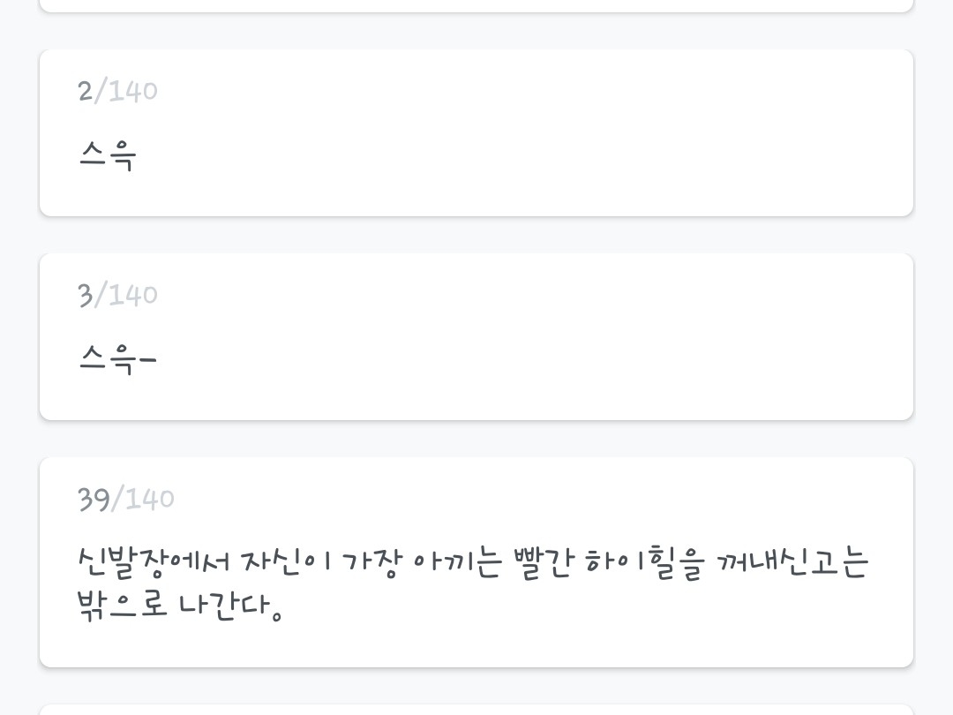953x715 pixels.
Task: Click the text field containing 스윽
Action: coord(108,156)
